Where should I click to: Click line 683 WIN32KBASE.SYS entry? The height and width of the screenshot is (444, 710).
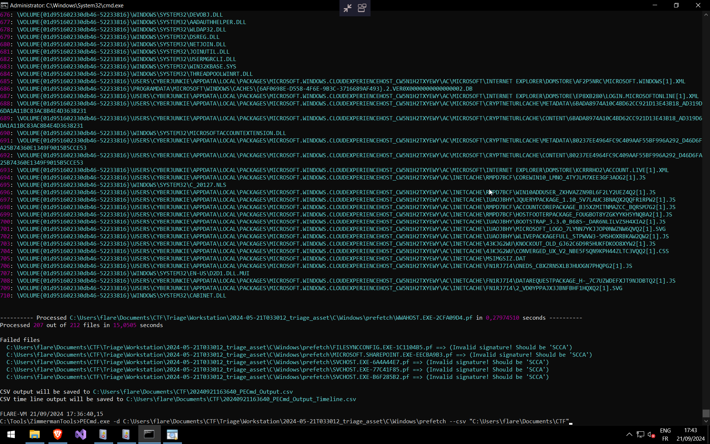click(118, 67)
